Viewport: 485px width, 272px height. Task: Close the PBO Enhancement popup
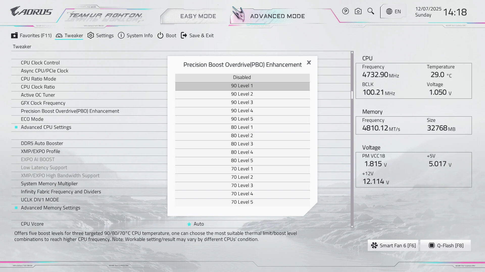pos(309,62)
